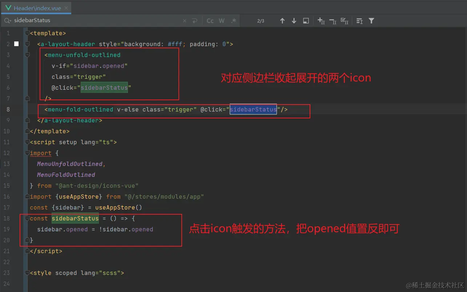The image size is (467, 292).
Task: Click fold marker at closing template line 10
Action: click(27, 131)
